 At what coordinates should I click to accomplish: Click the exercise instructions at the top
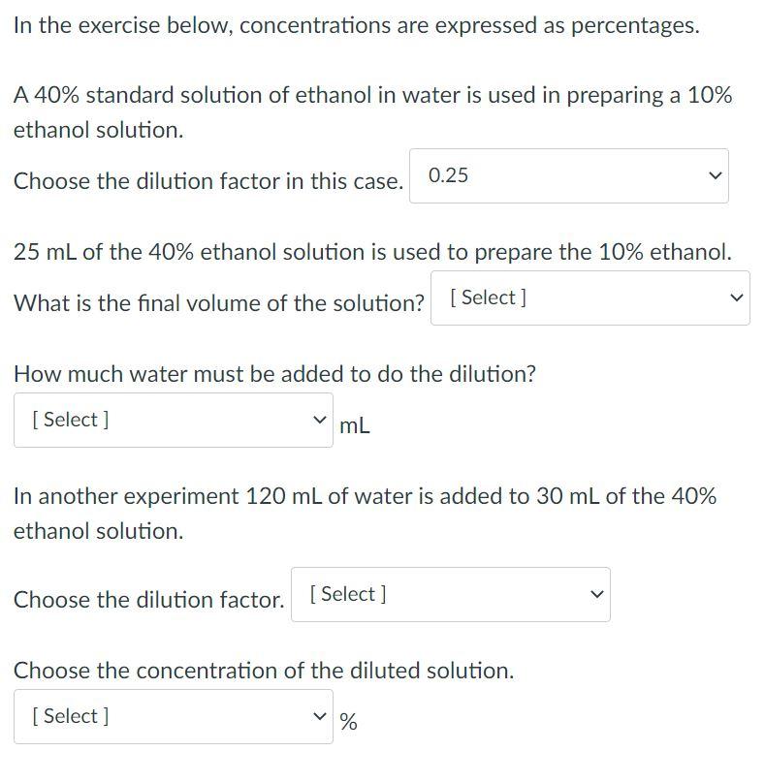pyautogui.click(x=355, y=23)
